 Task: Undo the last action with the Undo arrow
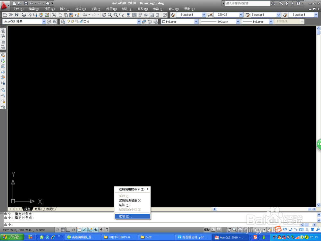[x=84, y=15]
